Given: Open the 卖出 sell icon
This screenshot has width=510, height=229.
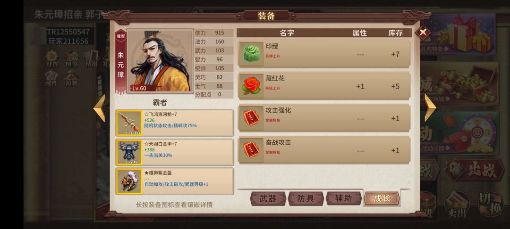Looking at the screenshot, I should pos(457,204).
